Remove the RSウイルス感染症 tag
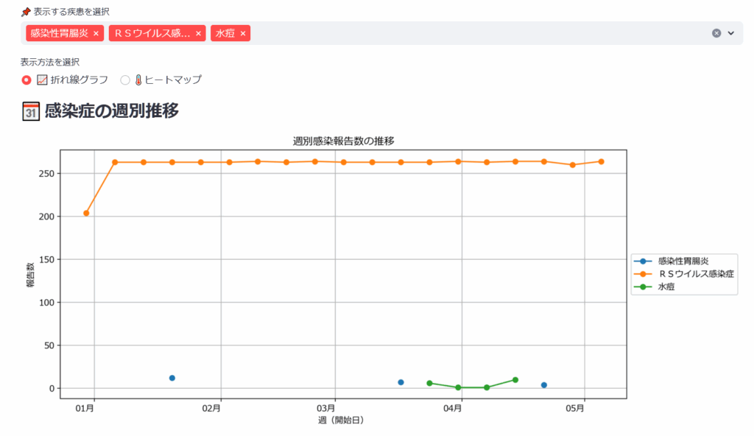 pyautogui.click(x=199, y=34)
